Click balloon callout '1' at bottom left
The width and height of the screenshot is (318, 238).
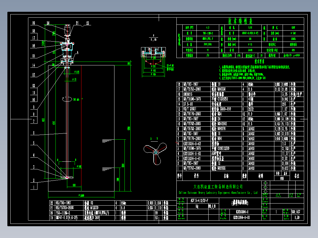34,188
